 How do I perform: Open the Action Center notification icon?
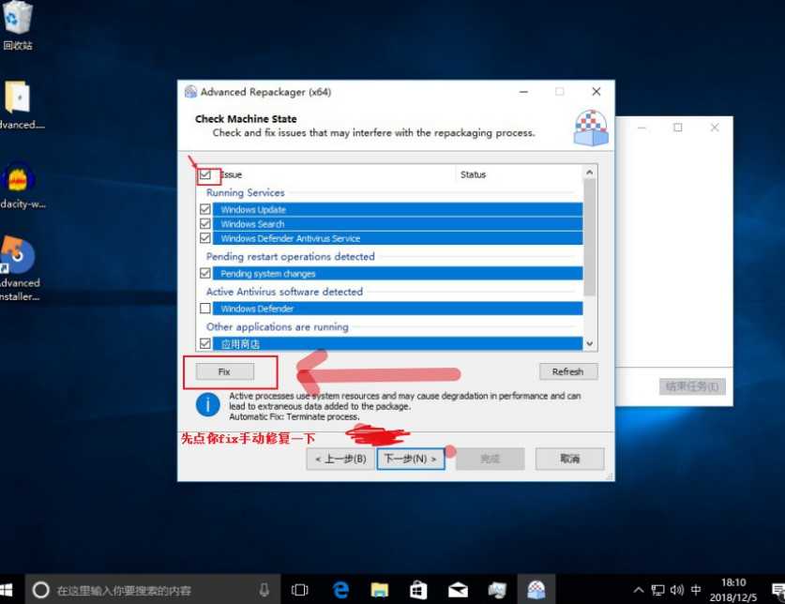(777, 590)
